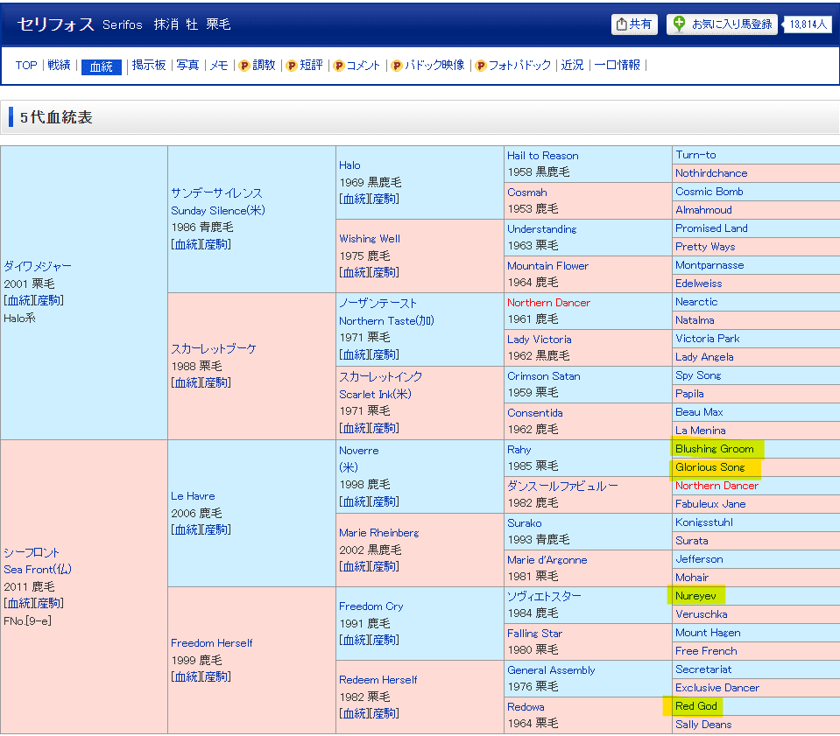Open スカーレットブーケ dam link

coord(213,348)
